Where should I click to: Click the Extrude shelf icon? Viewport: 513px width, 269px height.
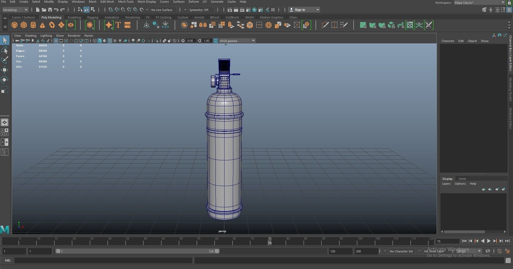pyautogui.click(x=231, y=25)
